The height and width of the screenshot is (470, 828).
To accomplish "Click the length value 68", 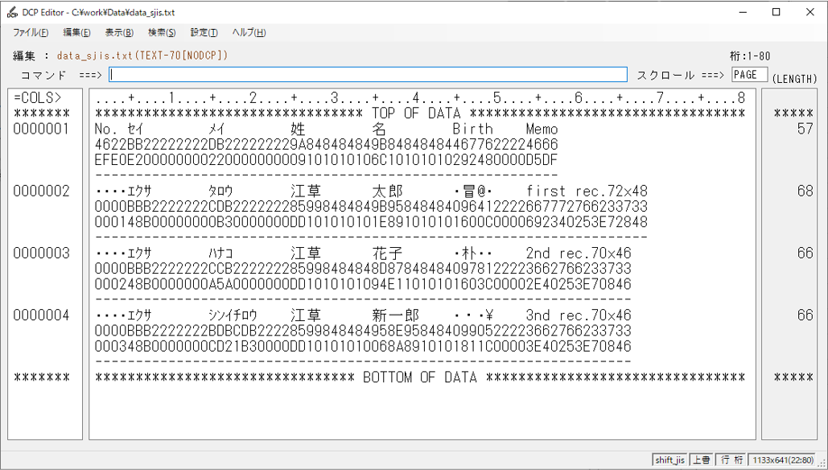I will 805,192.
